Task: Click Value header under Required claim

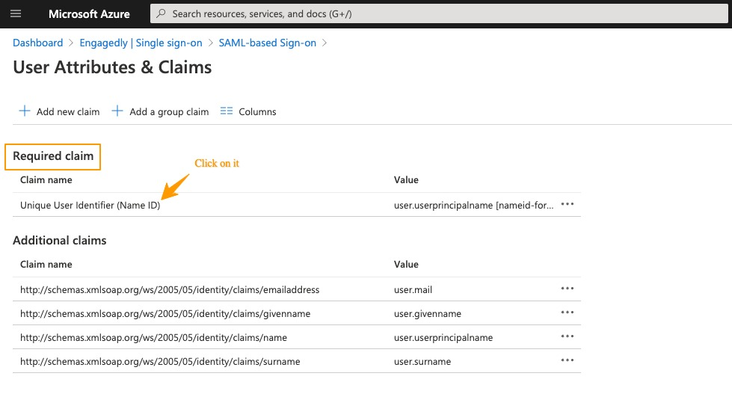Action: pos(406,179)
